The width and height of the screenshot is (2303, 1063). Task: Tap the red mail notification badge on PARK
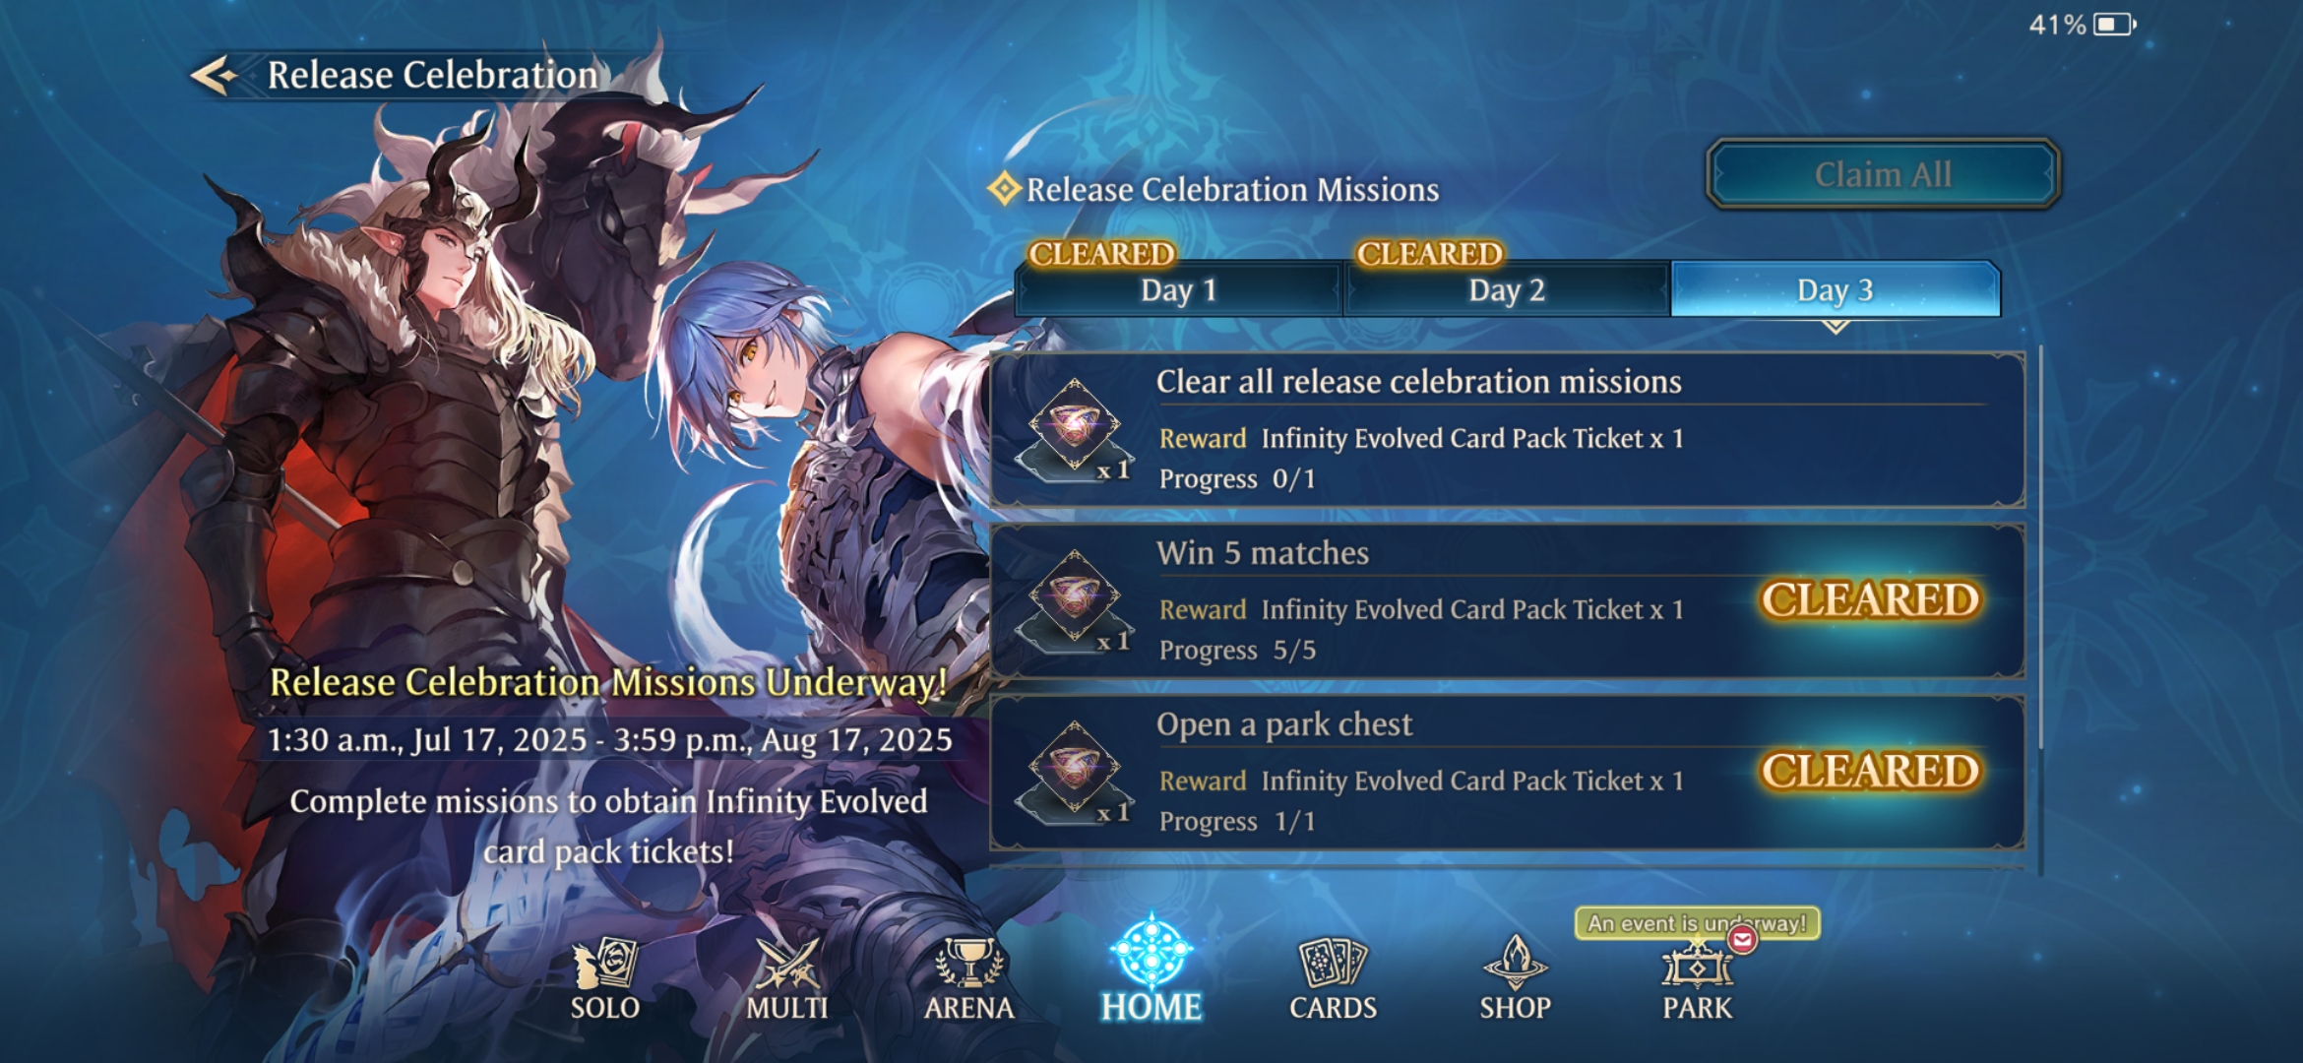[x=1742, y=940]
